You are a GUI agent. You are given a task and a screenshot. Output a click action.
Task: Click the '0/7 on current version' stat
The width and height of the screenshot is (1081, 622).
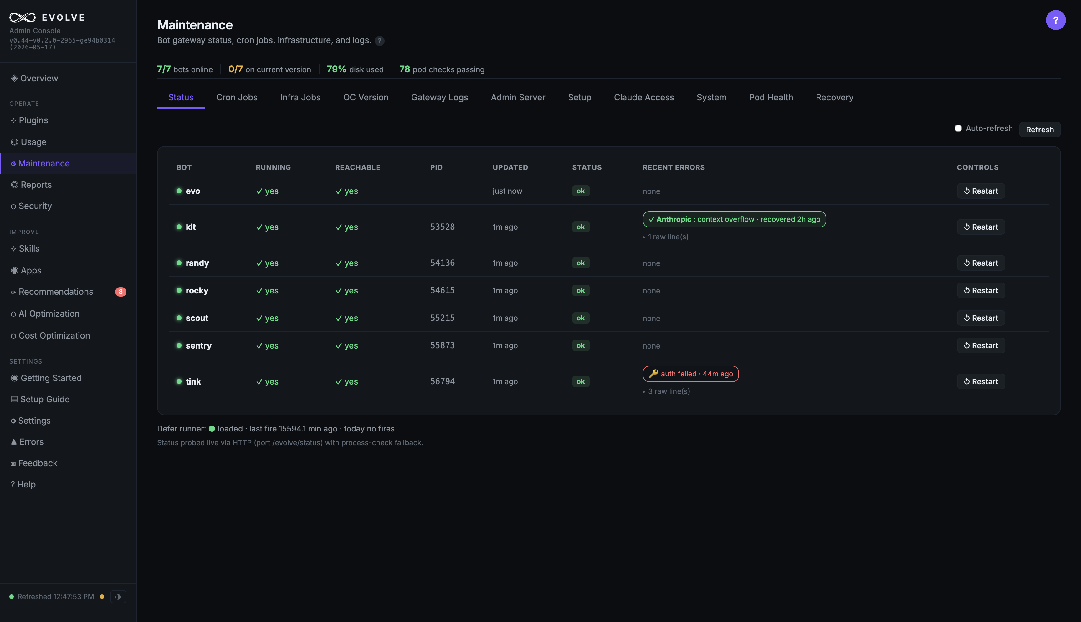coord(269,69)
